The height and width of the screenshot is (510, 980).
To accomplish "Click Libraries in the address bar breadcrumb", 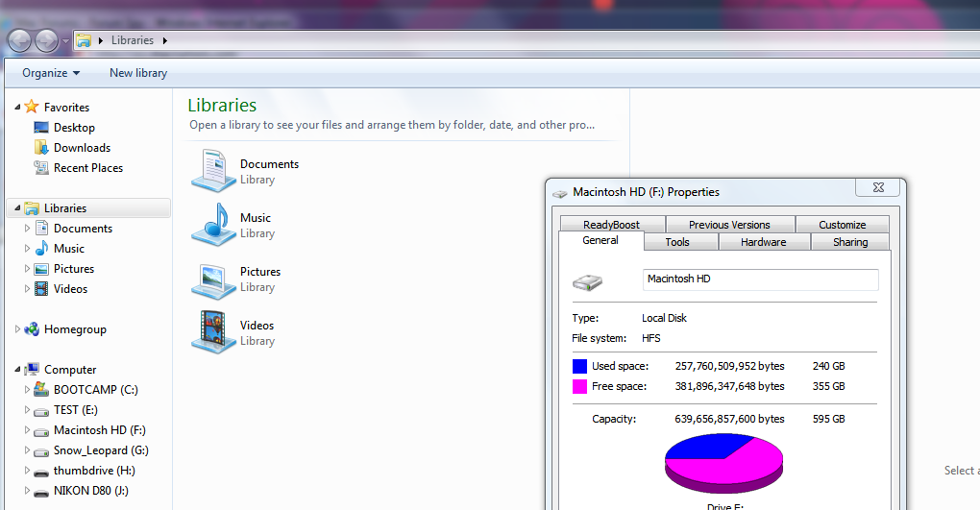I will pyautogui.click(x=132, y=40).
